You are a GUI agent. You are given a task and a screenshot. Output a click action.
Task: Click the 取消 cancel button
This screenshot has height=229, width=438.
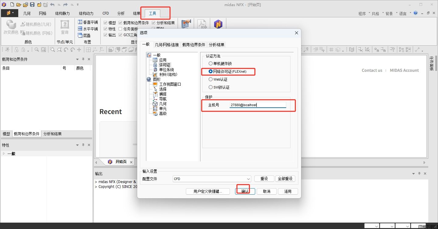(267, 191)
